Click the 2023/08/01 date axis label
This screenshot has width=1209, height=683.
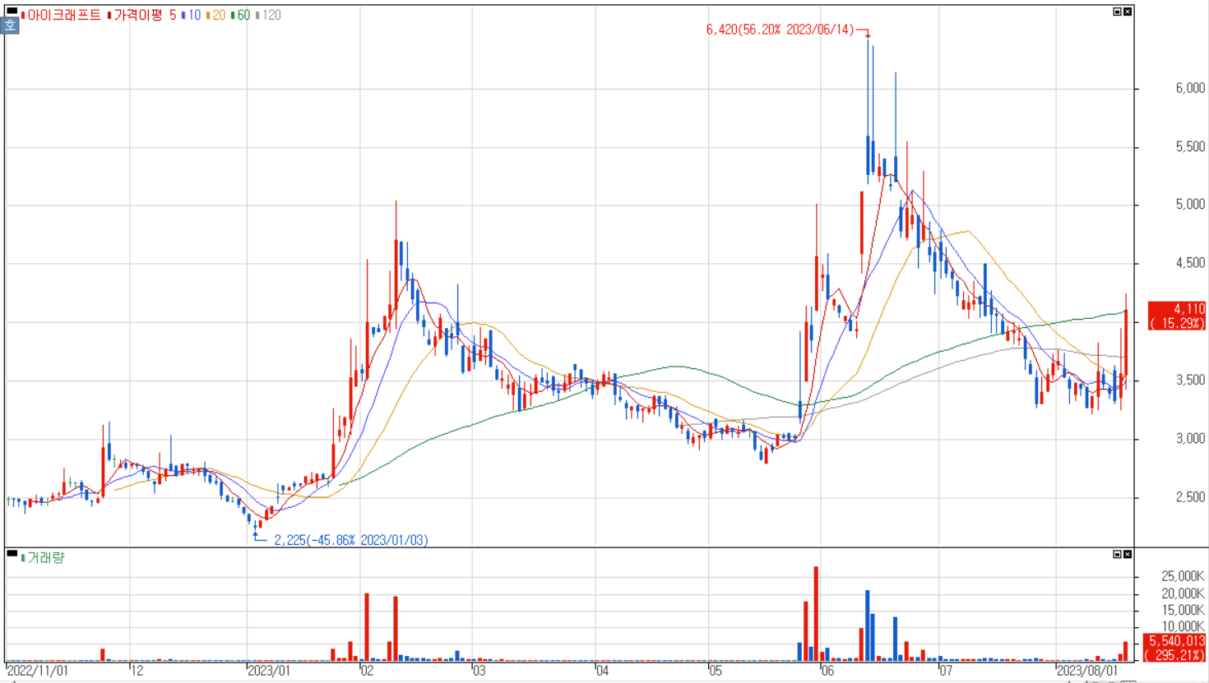[1087, 671]
